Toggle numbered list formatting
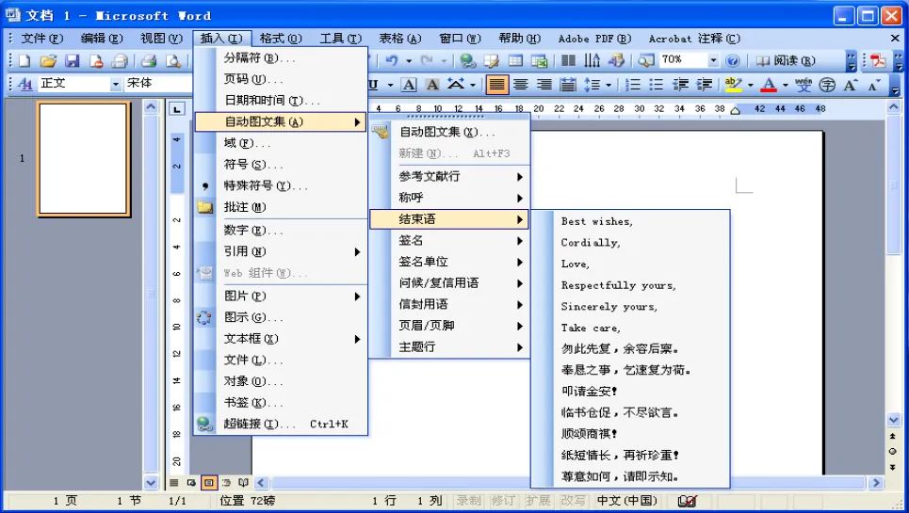909x513 pixels. [x=632, y=85]
